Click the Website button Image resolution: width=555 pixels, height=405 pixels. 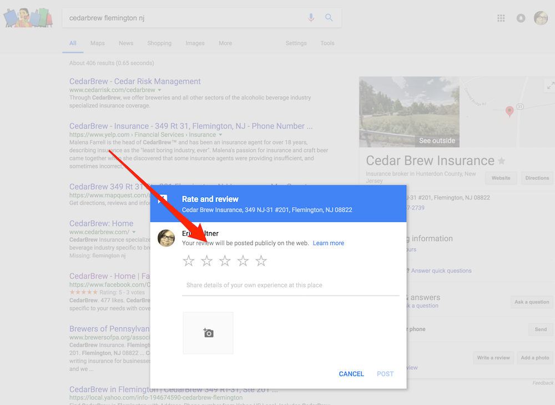(501, 178)
